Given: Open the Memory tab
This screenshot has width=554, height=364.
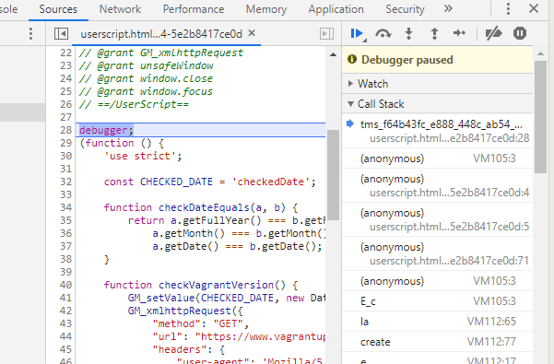Looking at the screenshot, I should [266, 9].
